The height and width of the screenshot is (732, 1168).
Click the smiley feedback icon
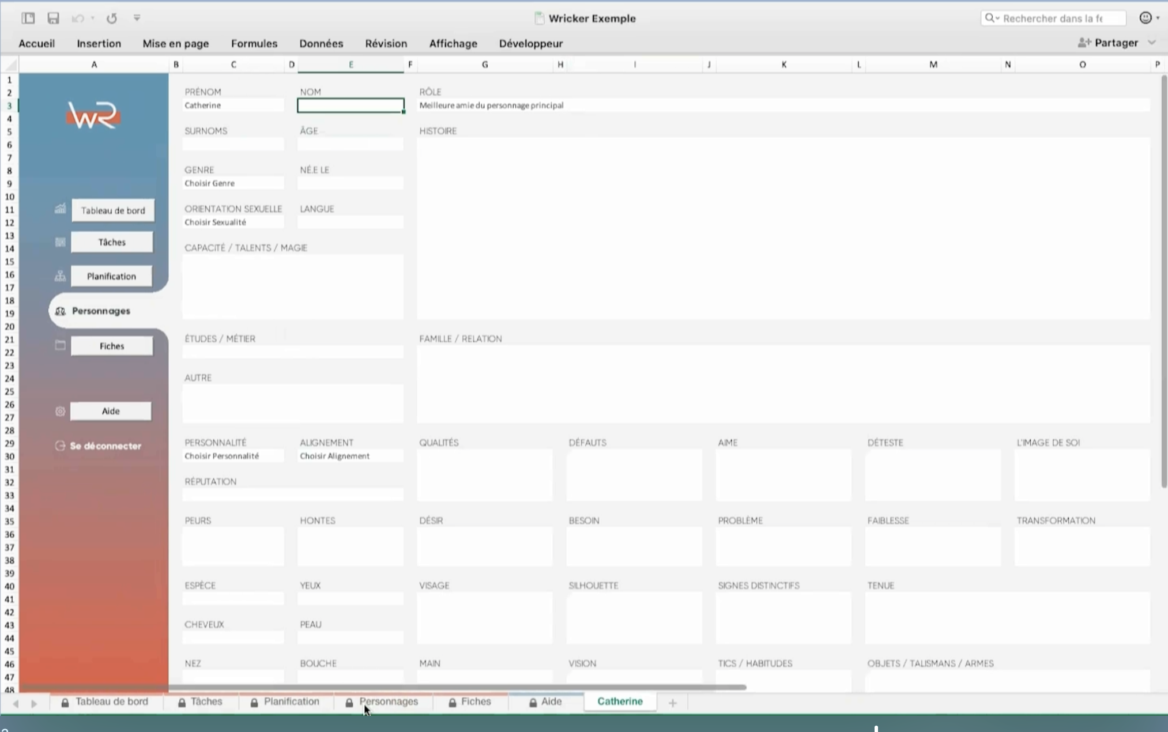click(1145, 18)
